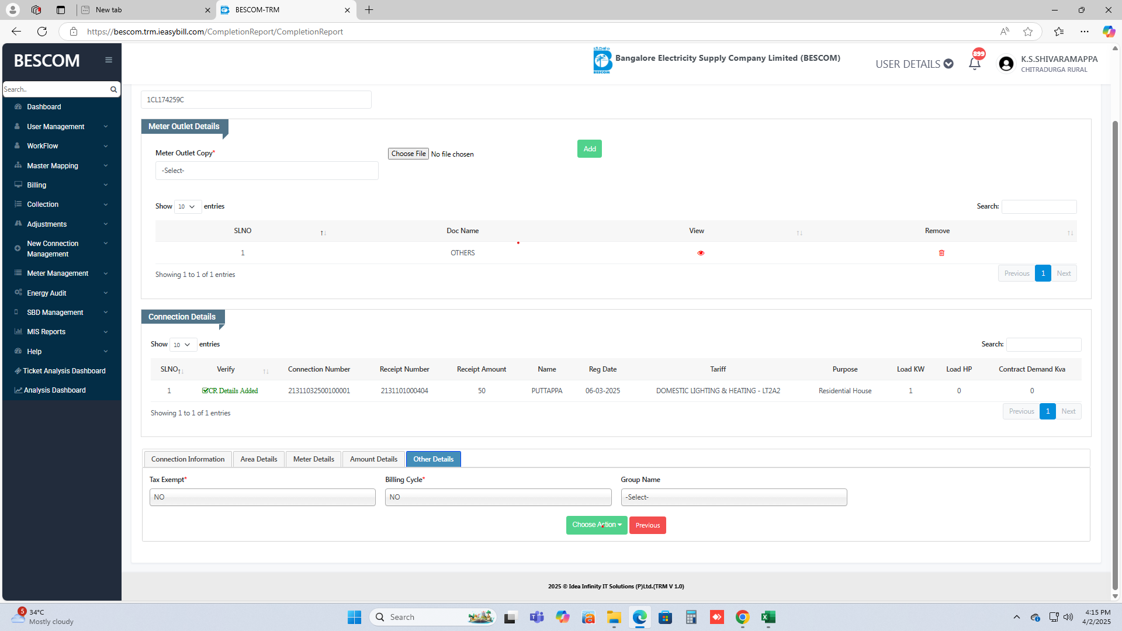Viewport: 1122px width, 631px height.
Task: Change Meter Outlet show entries count
Action: (x=188, y=206)
